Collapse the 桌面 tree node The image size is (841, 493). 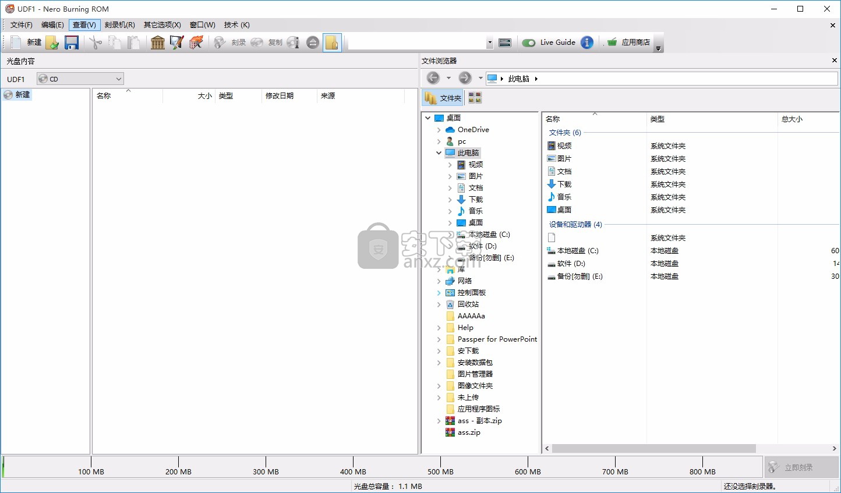tap(428, 118)
